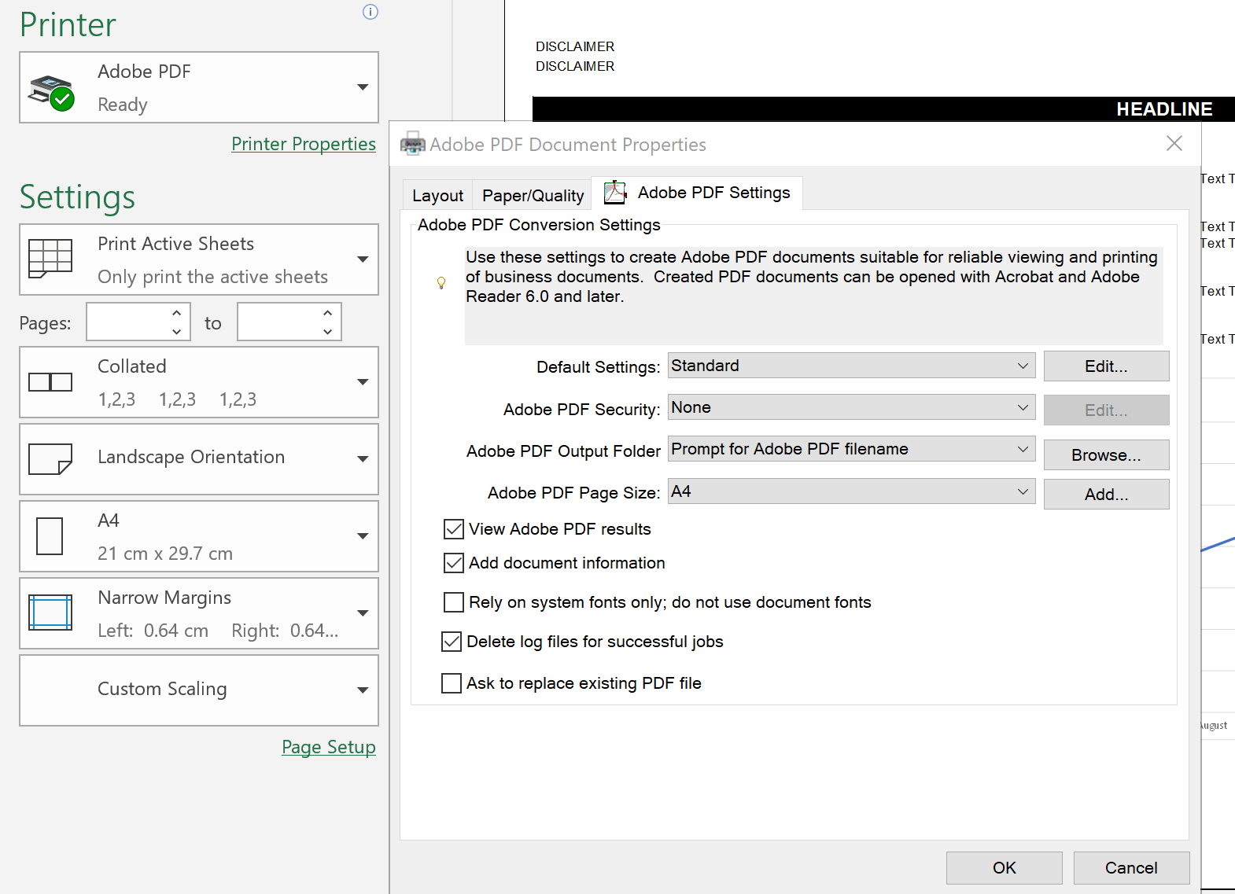This screenshot has width=1235, height=894.
Task: Click the Cancel button
Action: (1131, 868)
